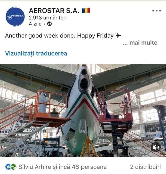The width and height of the screenshot is (166, 174).
Task: Click the "4 zile" post timestamp
Action: click(x=35, y=24)
